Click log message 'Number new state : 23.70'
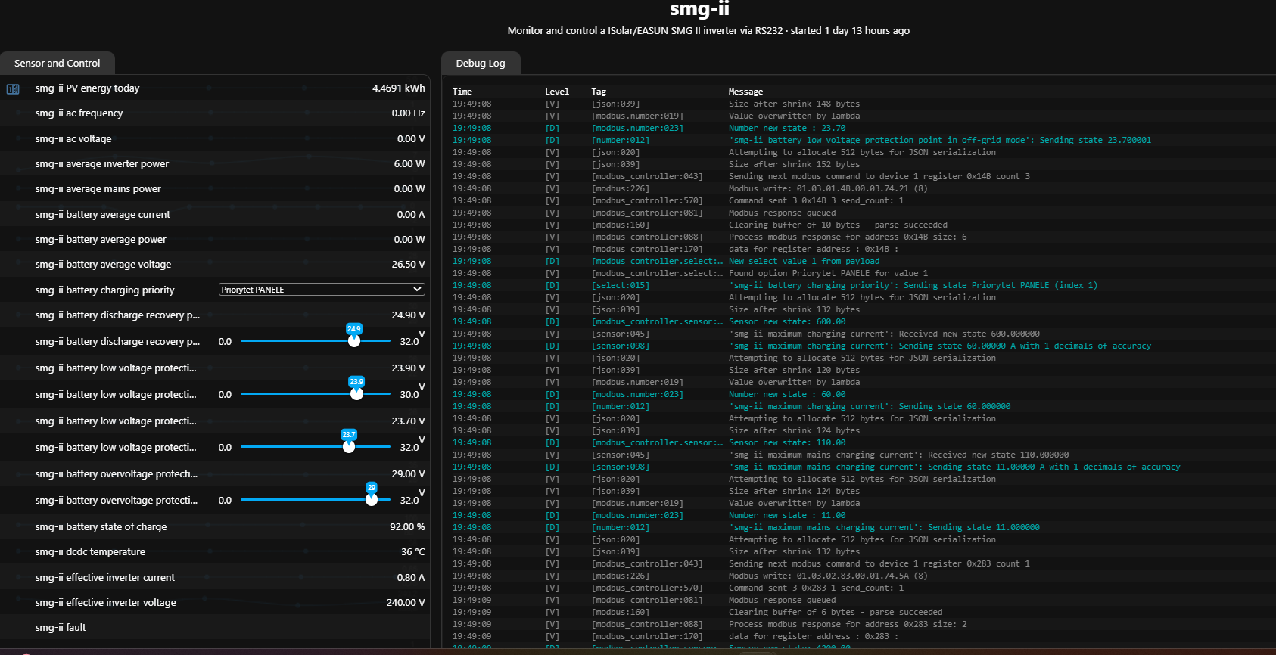Screen dimensions: 1276x655 (787, 129)
